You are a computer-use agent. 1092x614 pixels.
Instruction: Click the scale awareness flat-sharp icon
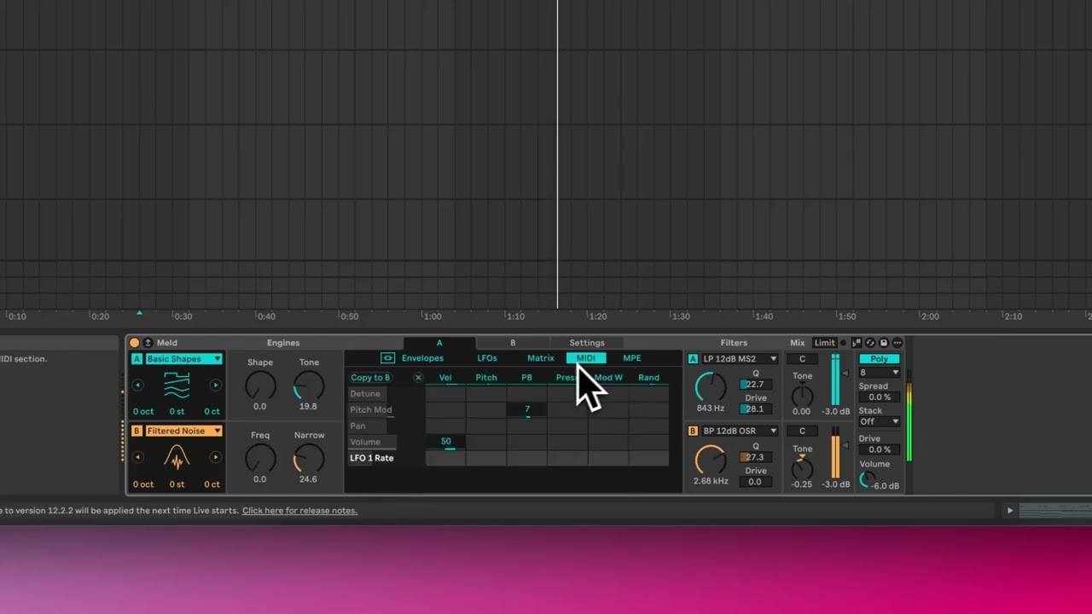point(857,343)
